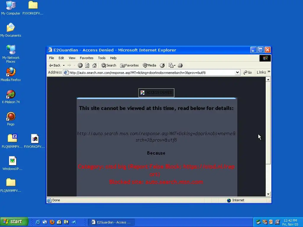Click the scroll down arrow of page scrollbar
Screen dimensions: 303x227
coord(268,194)
